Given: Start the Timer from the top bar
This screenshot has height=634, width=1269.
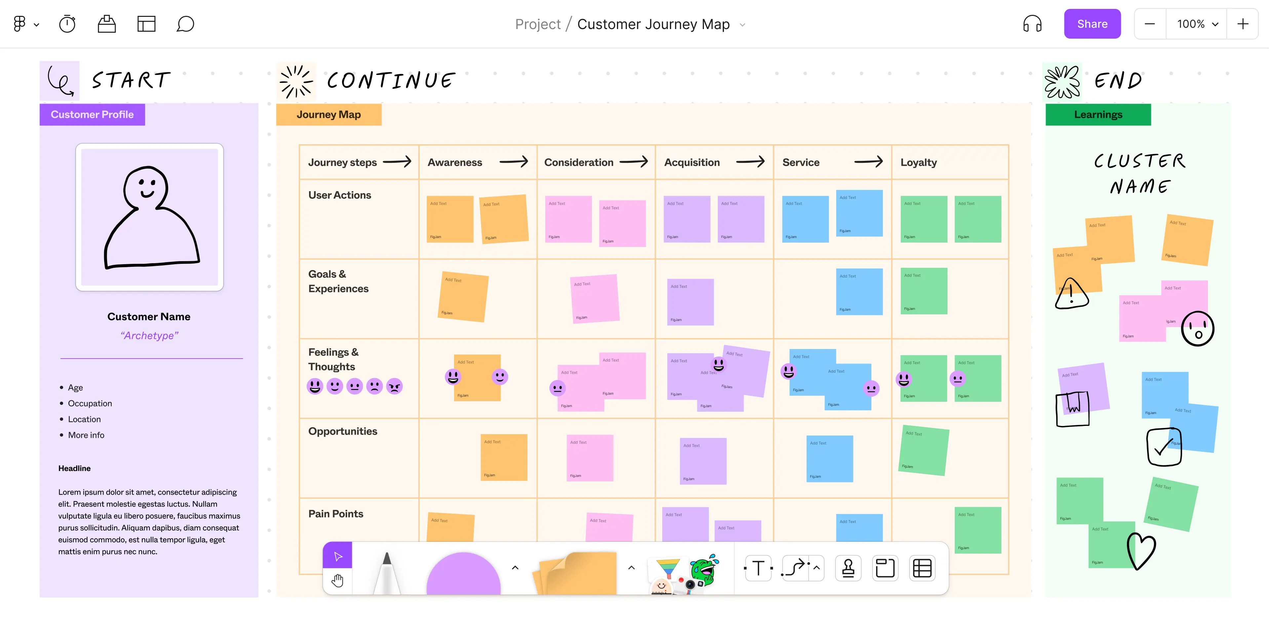Looking at the screenshot, I should 67,23.
